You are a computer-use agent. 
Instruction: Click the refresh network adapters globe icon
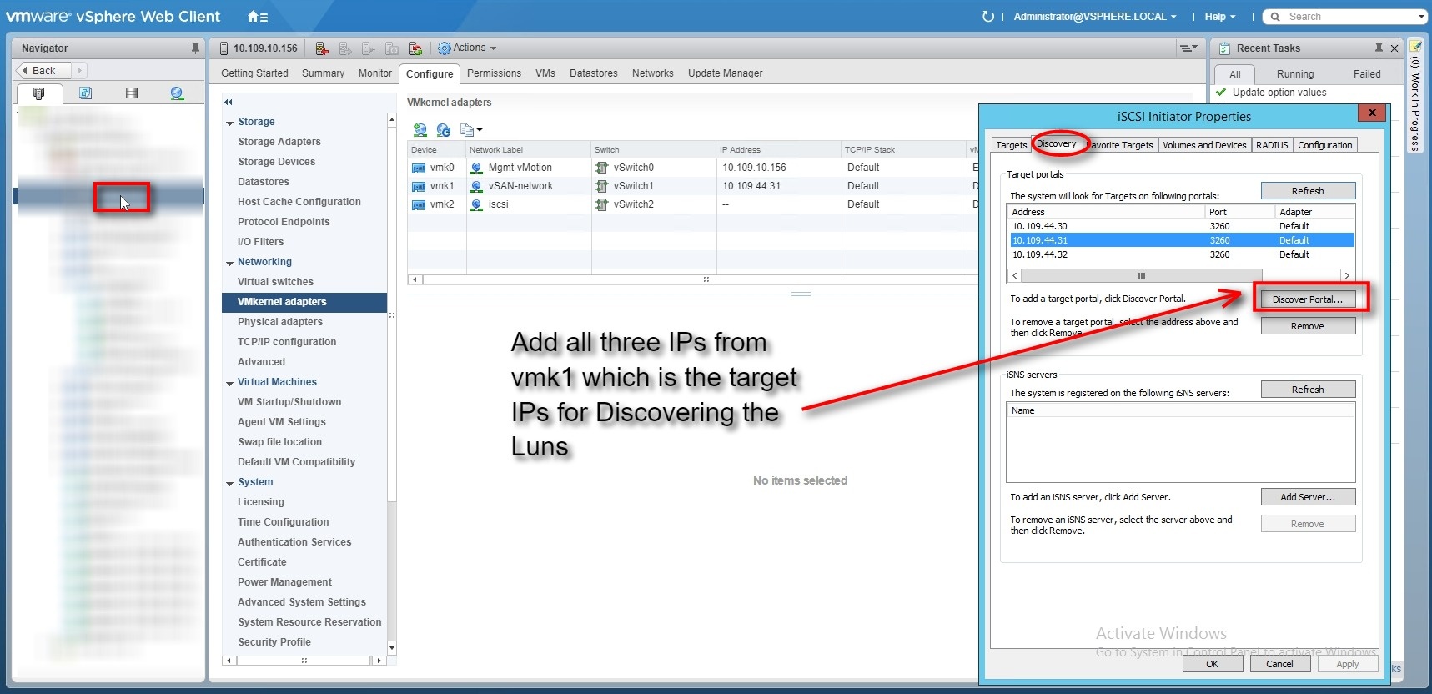444,130
